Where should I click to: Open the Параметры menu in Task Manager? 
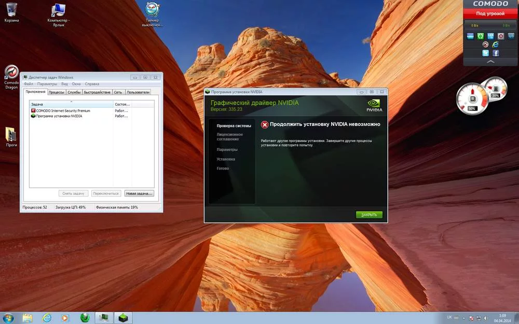(x=47, y=84)
